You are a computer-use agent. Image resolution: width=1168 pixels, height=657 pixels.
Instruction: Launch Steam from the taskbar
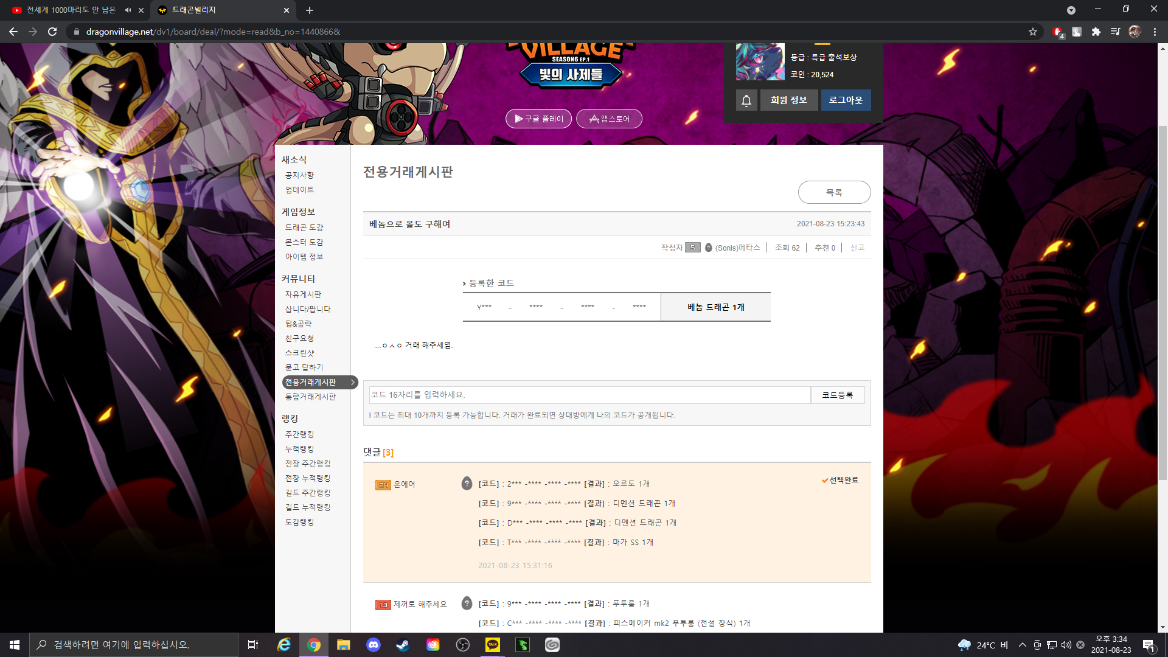click(403, 645)
